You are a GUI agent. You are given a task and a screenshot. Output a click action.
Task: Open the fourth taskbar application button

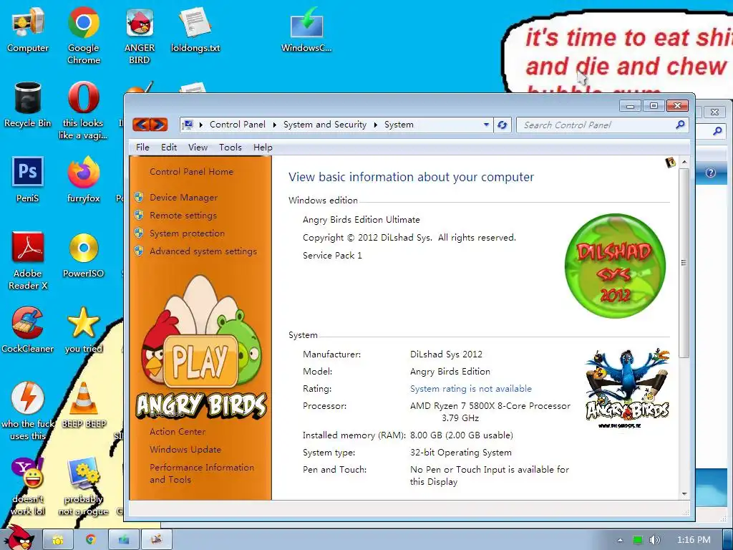tap(157, 540)
